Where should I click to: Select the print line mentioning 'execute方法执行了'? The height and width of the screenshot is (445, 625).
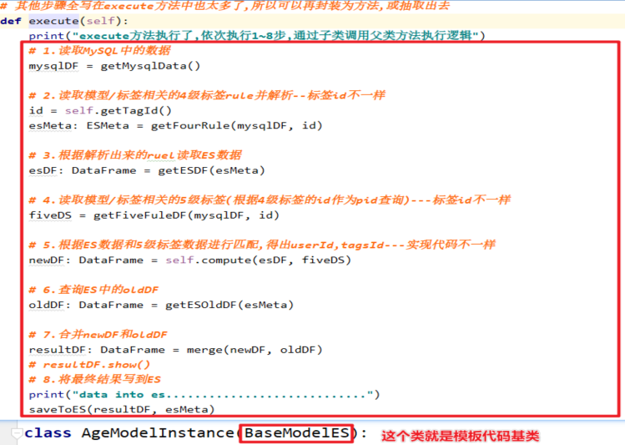pos(257,36)
